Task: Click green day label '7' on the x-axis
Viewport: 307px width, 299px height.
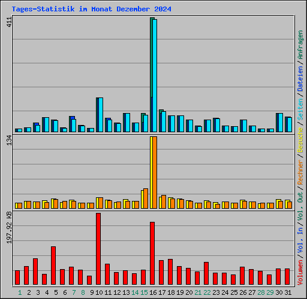Action: (74, 292)
